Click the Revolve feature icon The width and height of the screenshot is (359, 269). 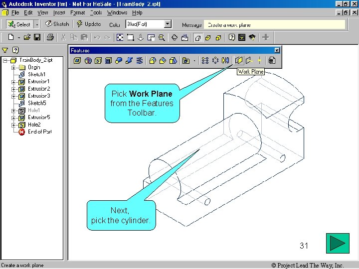pyautogui.click(x=88, y=61)
